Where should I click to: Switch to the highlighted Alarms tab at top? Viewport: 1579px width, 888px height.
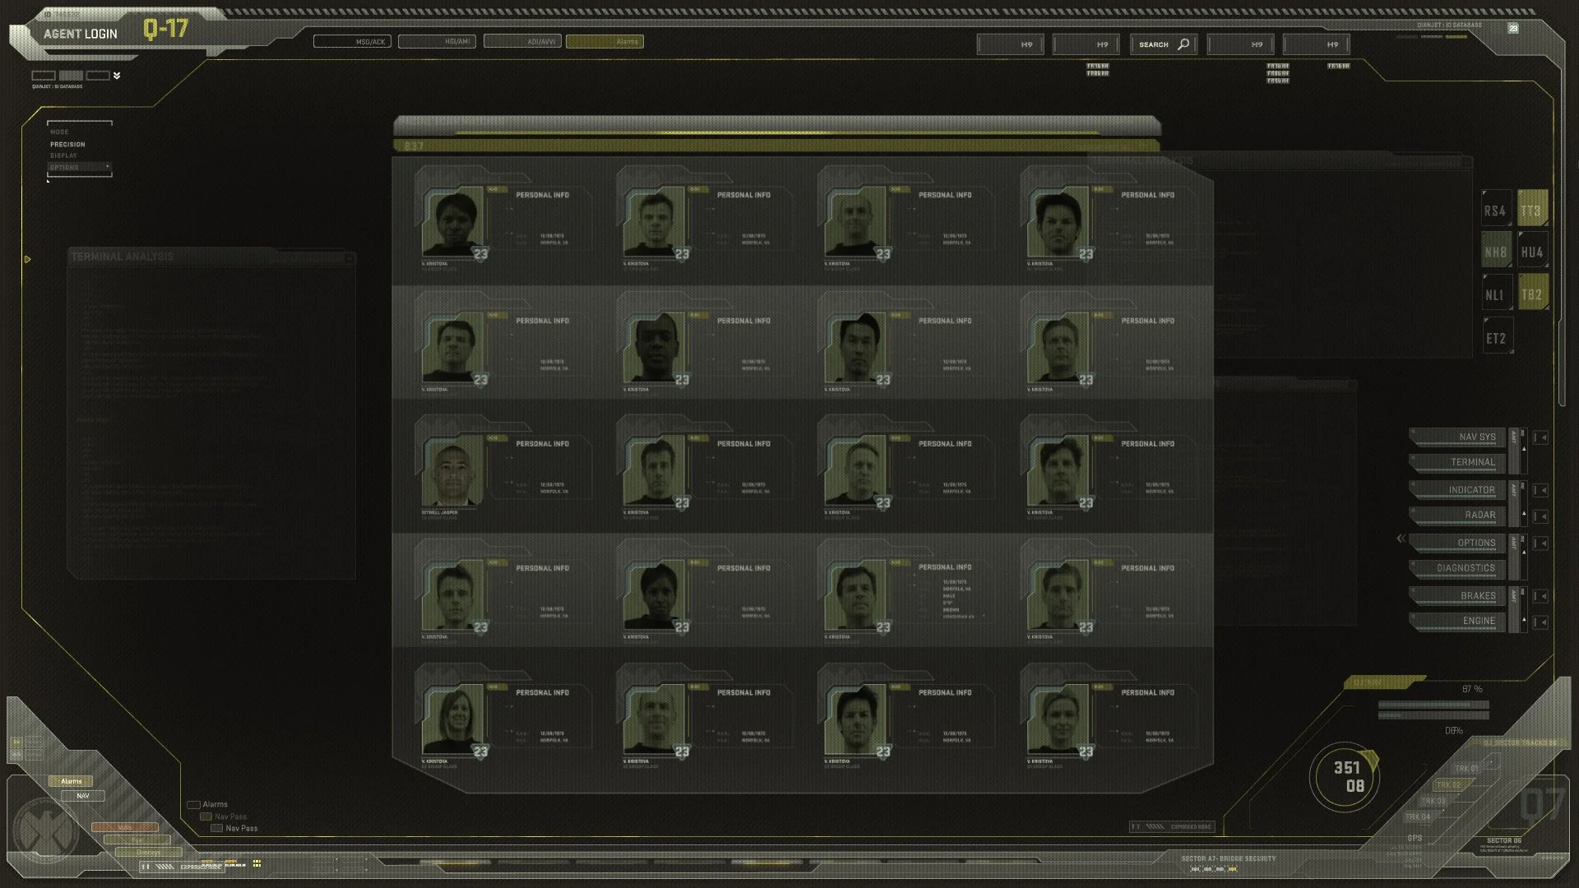point(604,41)
